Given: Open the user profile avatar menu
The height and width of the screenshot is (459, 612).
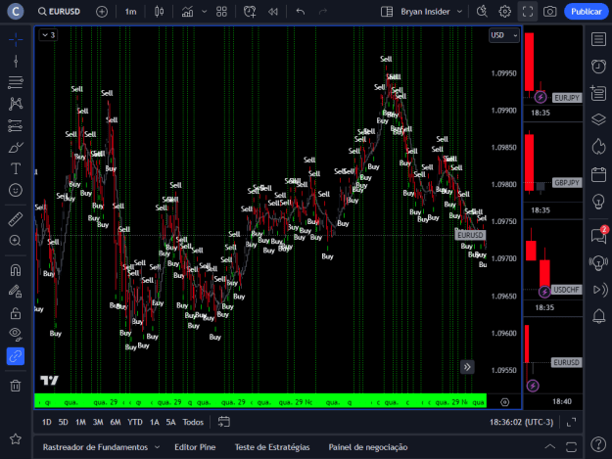Looking at the screenshot, I should (16, 12).
